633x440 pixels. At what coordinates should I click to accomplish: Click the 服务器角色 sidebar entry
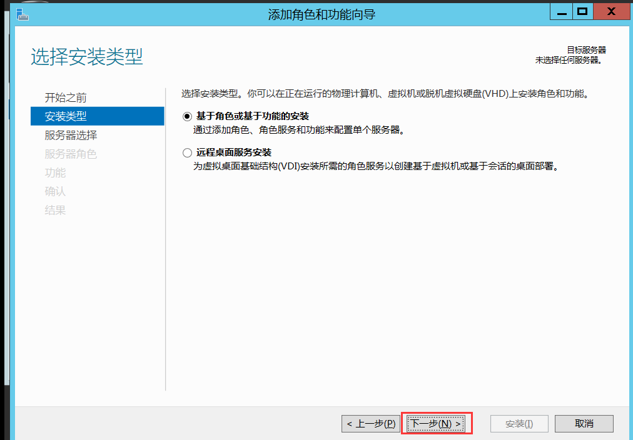pos(72,154)
